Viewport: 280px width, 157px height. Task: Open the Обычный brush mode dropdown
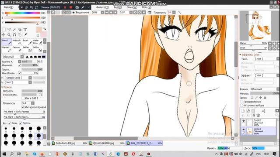point(13,57)
